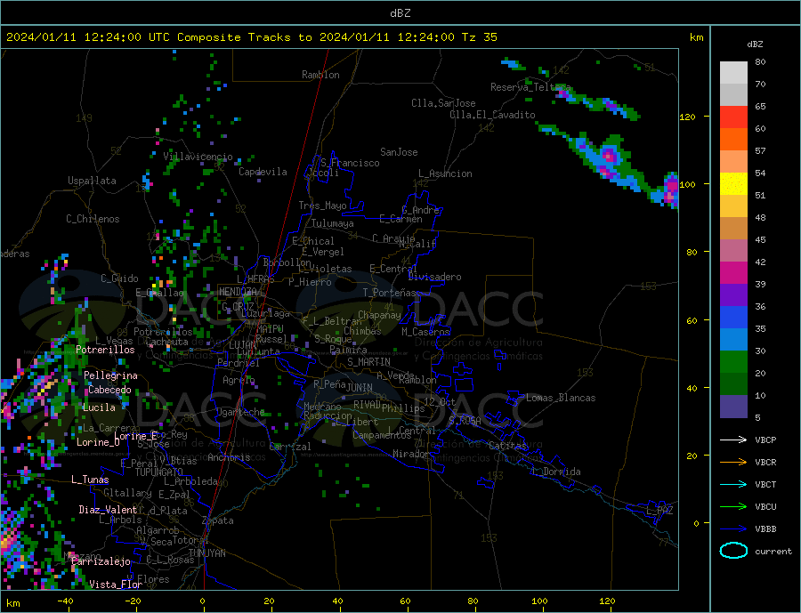Viewport: 801px width, 613px height.
Task: Click the L_Asuncion place label
Action: click(446, 173)
